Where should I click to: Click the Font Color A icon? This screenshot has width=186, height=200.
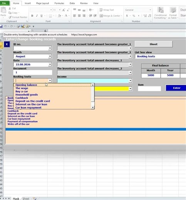(66, 16)
